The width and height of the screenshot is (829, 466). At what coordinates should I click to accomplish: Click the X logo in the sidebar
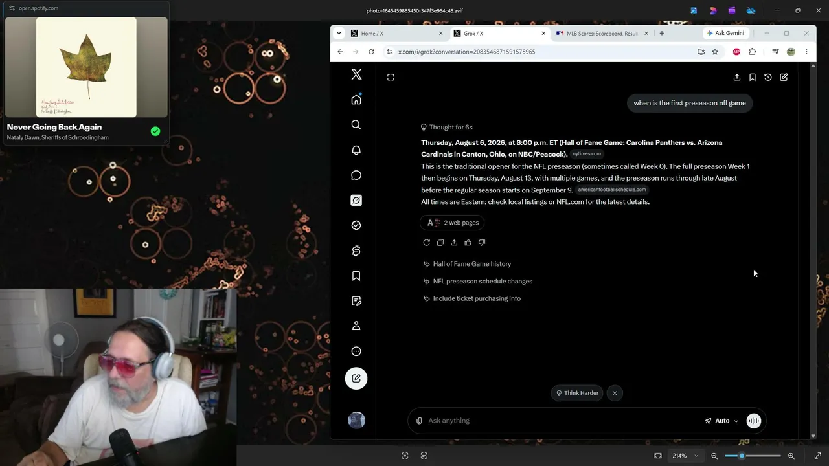tap(356, 74)
